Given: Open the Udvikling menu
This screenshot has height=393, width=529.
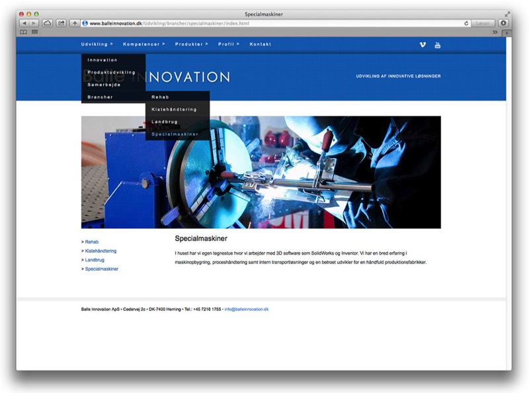Looking at the screenshot, I should [x=97, y=44].
